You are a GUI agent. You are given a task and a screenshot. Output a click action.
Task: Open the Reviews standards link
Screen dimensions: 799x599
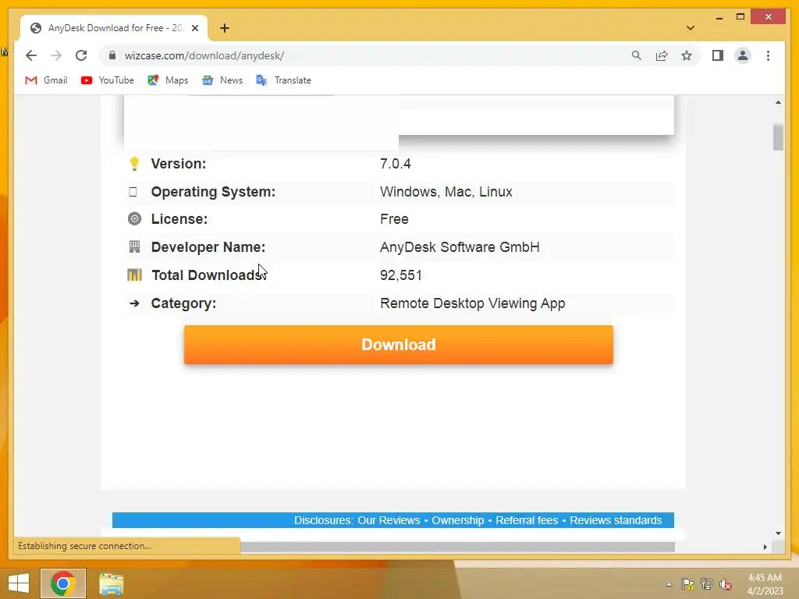[616, 520]
